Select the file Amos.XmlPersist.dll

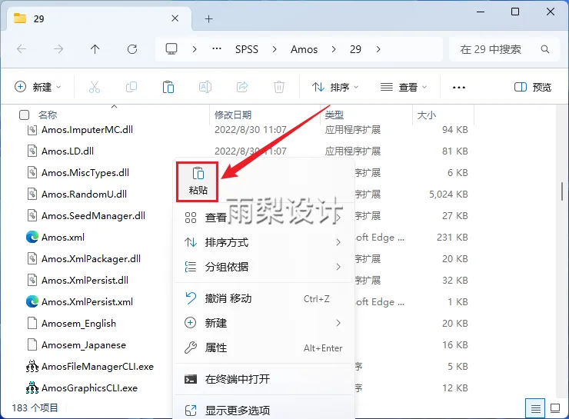click(85, 280)
